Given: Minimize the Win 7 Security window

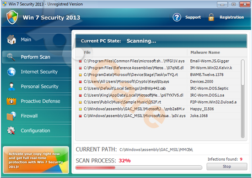Looking at the screenshot, I should (x=222, y=4).
